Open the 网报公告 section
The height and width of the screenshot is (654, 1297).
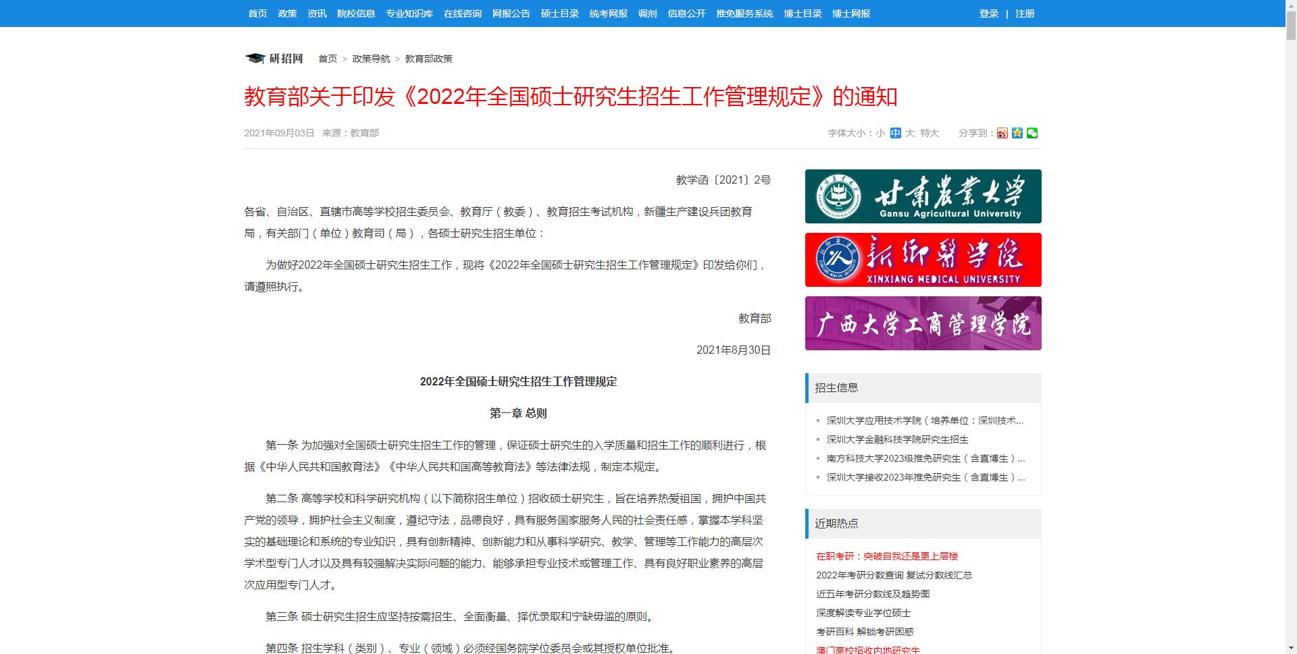tap(511, 13)
